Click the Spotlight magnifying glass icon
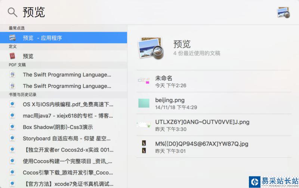 12,12
